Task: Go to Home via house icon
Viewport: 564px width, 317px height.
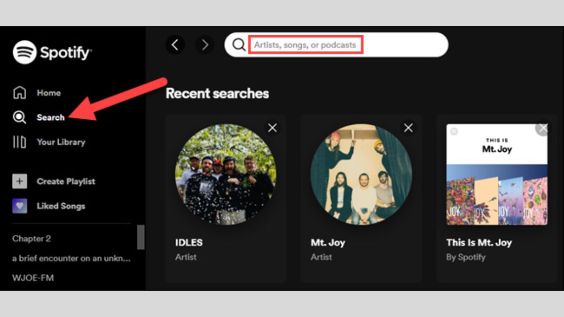Action: [x=19, y=93]
